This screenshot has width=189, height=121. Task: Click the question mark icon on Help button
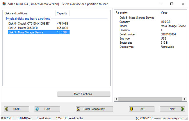coord(38,109)
